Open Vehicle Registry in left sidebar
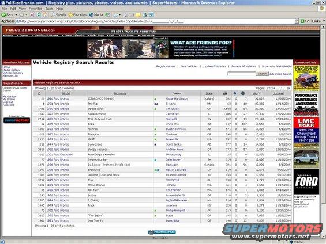Screen dimensions: 326x244 (13, 73)
